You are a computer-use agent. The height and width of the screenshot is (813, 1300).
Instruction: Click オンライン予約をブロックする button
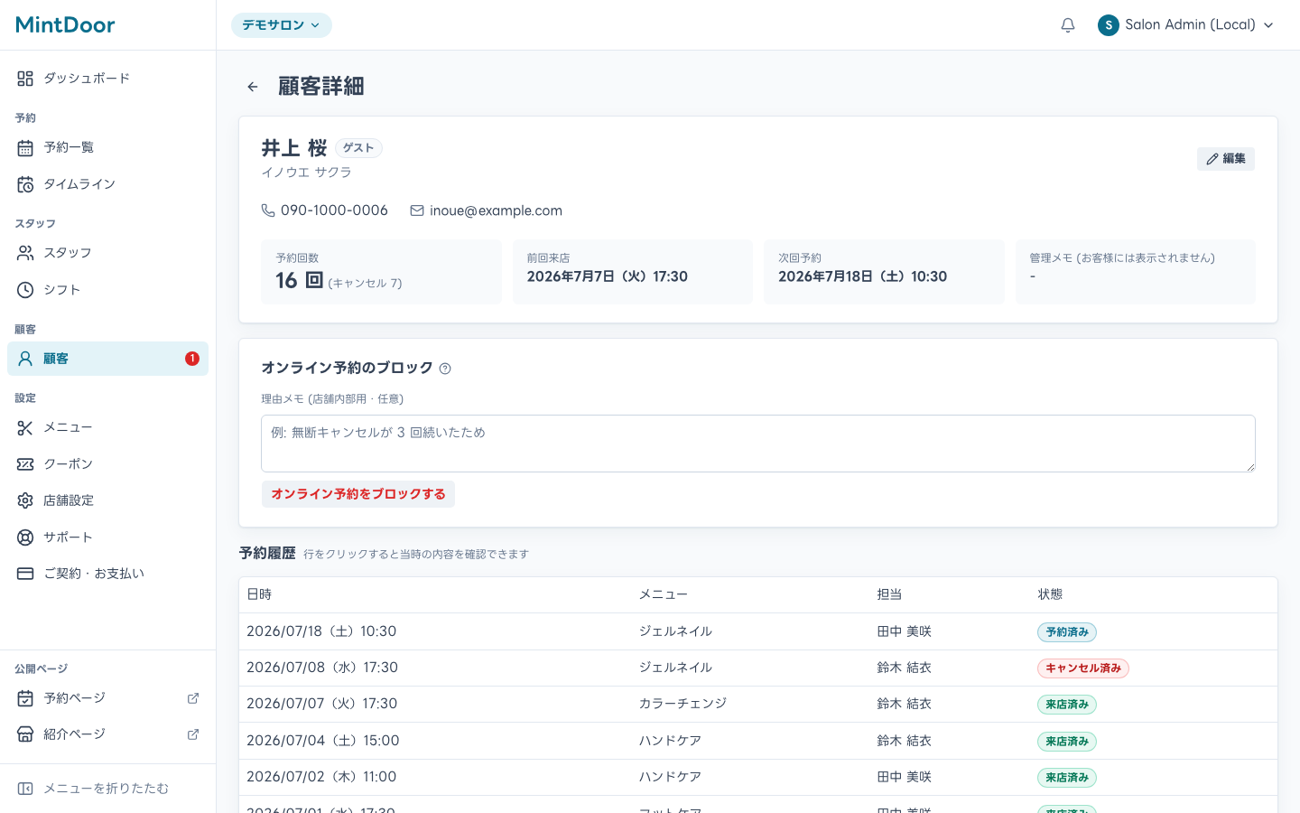(x=358, y=494)
